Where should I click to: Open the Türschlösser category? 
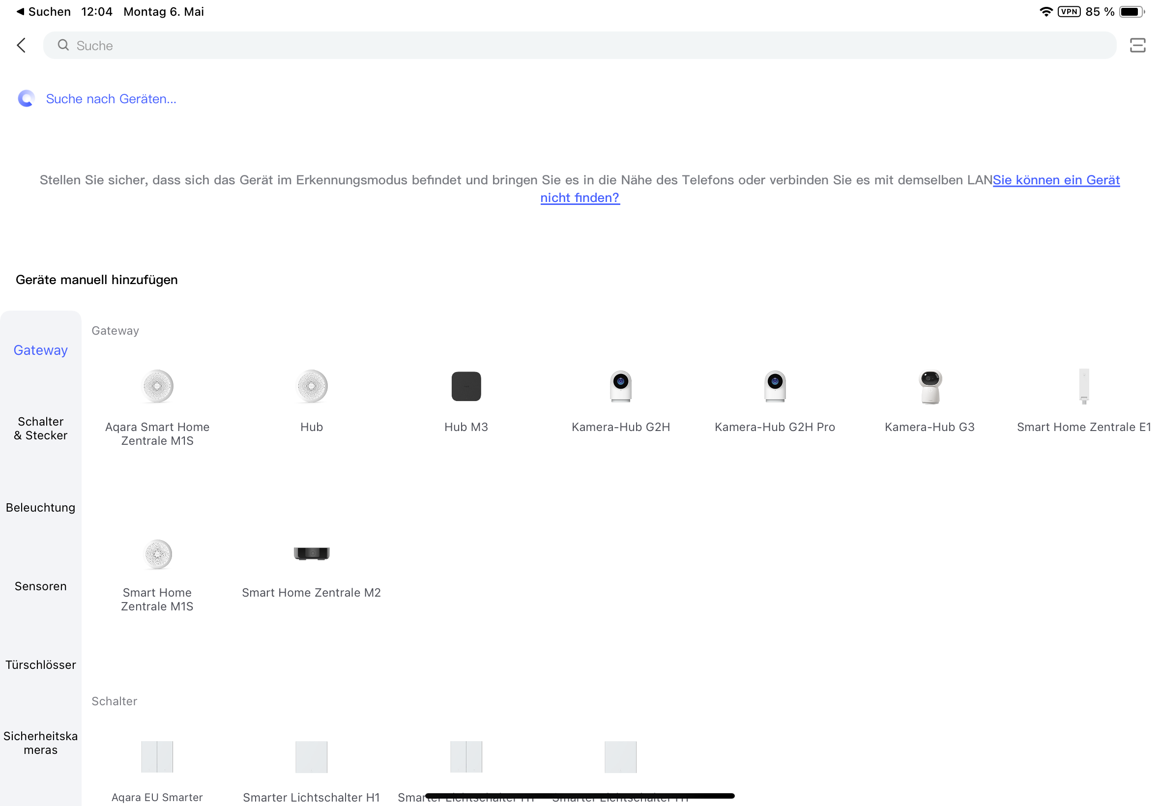click(x=40, y=664)
